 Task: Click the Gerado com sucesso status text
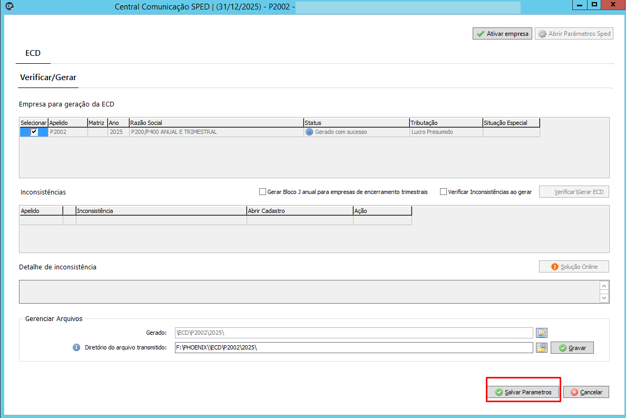[x=341, y=132]
